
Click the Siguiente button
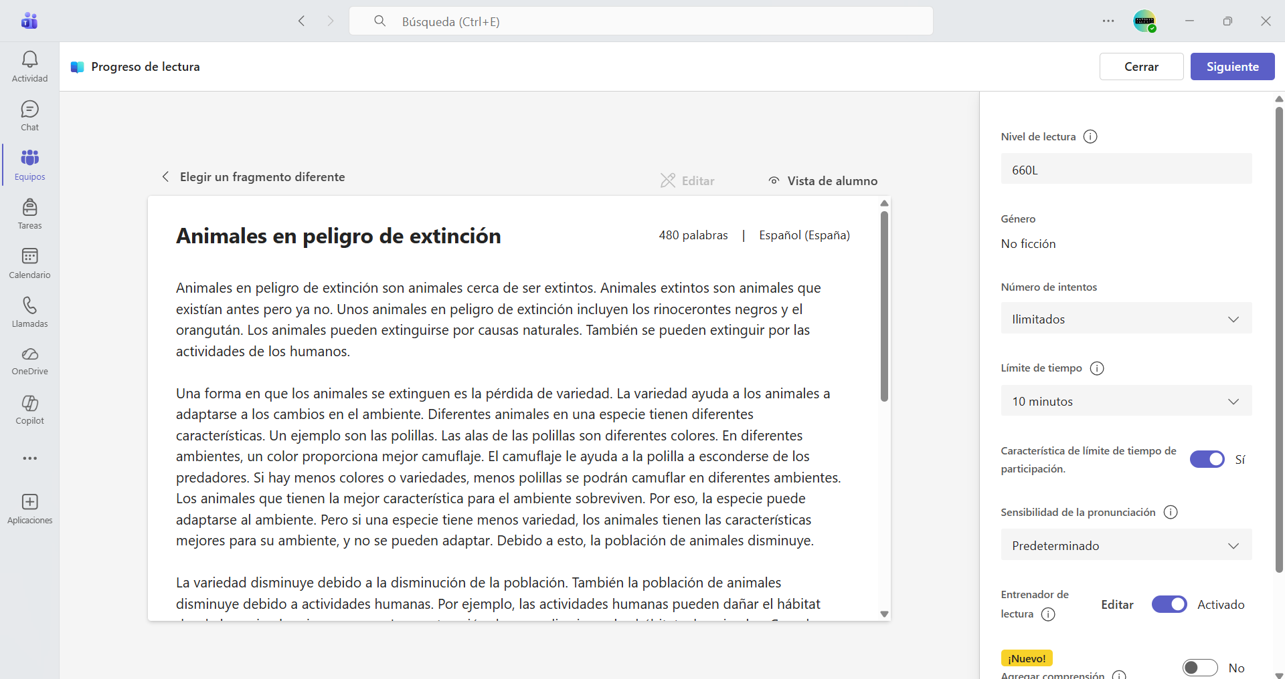[x=1232, y=67]
